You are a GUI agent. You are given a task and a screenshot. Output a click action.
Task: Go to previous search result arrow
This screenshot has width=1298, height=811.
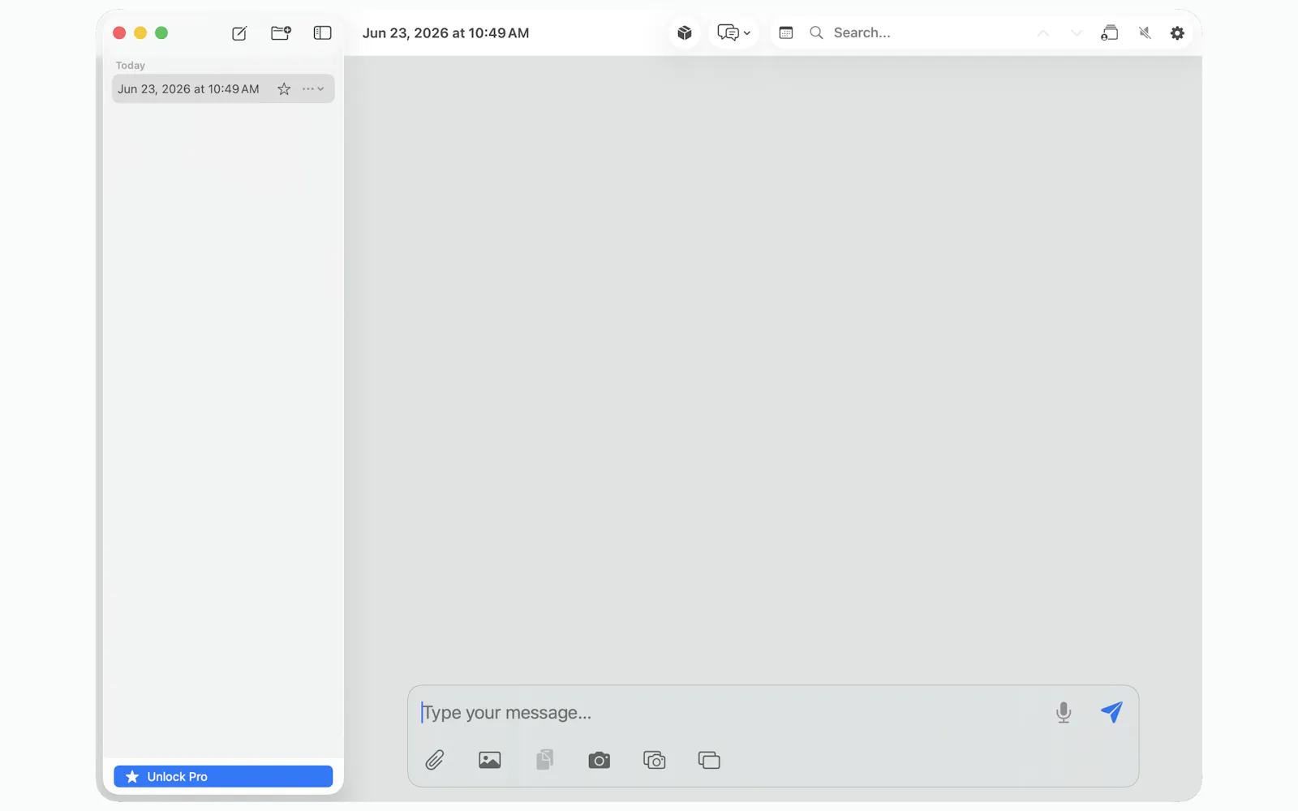(1042, 33)
